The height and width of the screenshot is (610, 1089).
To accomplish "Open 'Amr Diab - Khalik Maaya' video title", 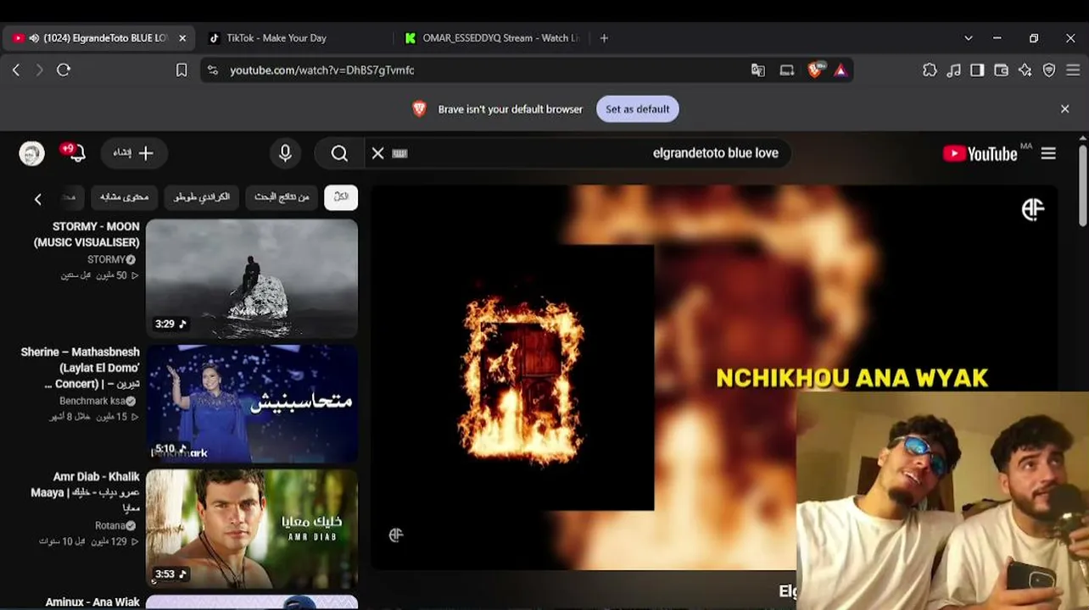I will coord(86,492).
